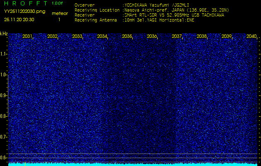Click the 2036 time marker

[152, 36]
